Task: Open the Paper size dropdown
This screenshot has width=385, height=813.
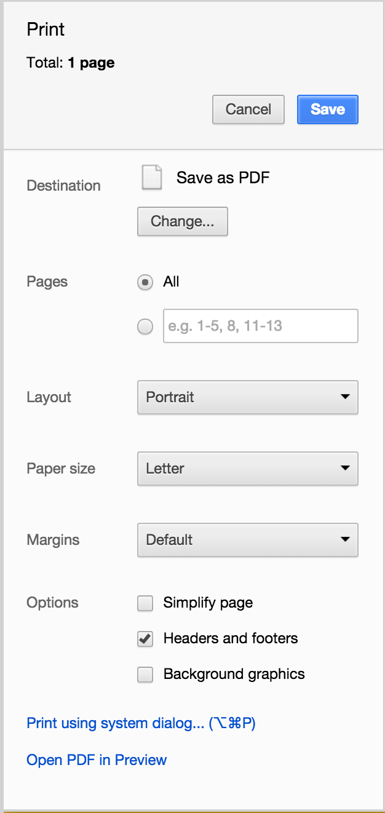Action: (344, 469)
